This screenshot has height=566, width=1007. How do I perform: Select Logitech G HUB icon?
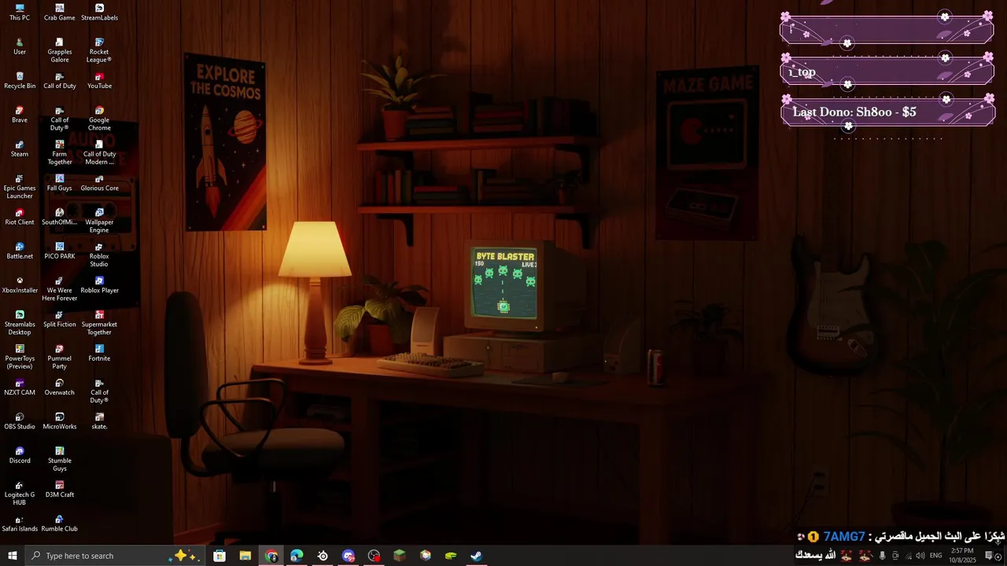tap(20, 493)
